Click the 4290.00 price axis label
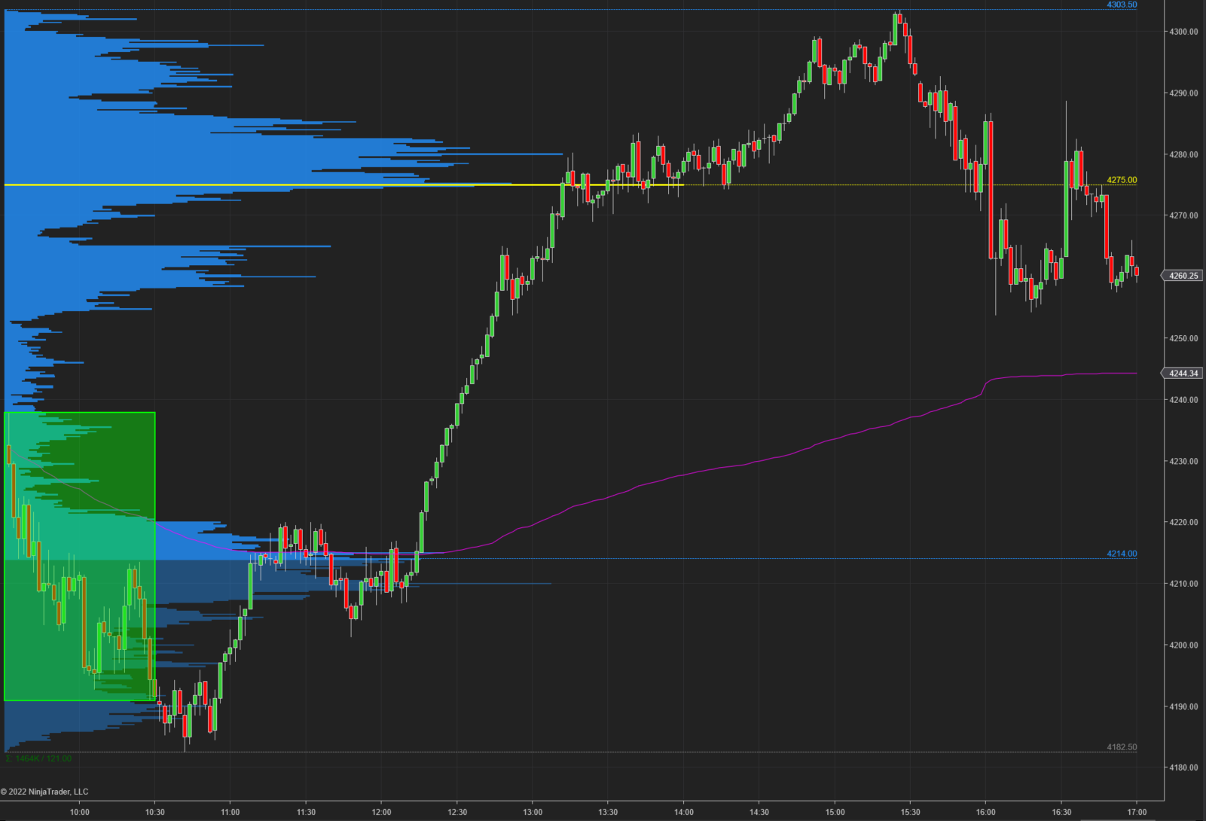Screen dimensions: 1206x821 (x=1183, y=93)
